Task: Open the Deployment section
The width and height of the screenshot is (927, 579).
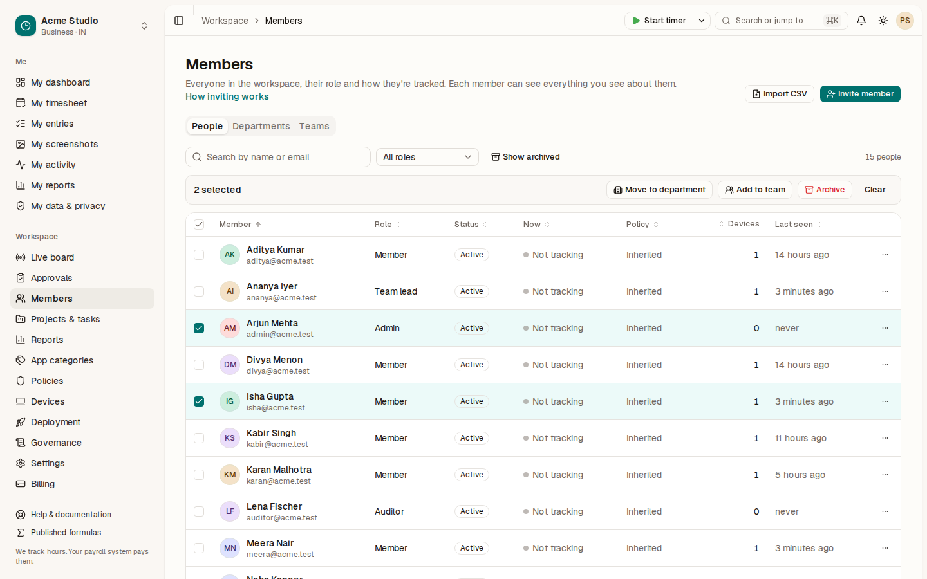Action: tap(82, 422)
